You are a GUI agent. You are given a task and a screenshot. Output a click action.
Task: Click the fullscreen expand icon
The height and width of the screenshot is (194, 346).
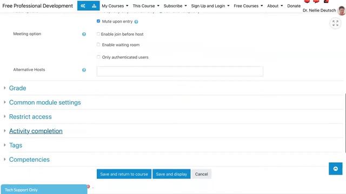coord(335,23)
